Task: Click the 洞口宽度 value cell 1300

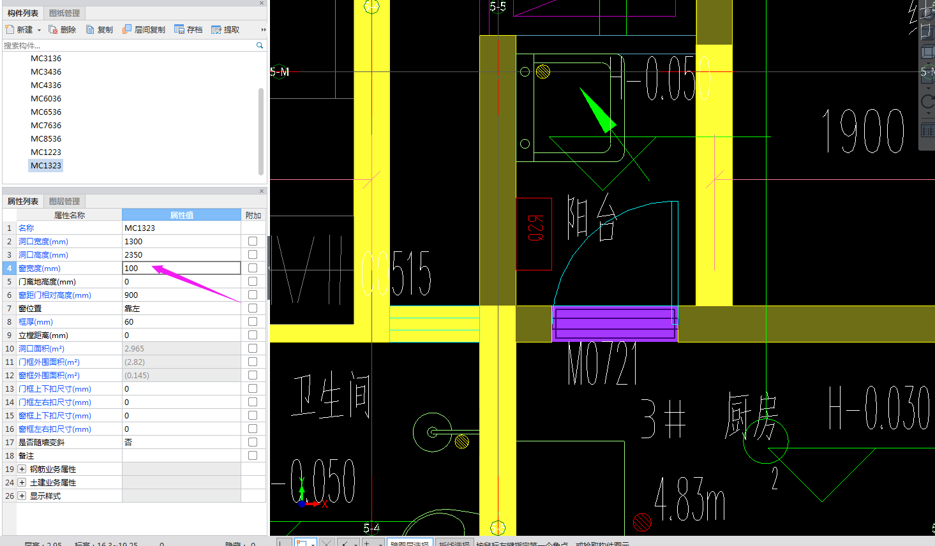Action: coord(181,241)
